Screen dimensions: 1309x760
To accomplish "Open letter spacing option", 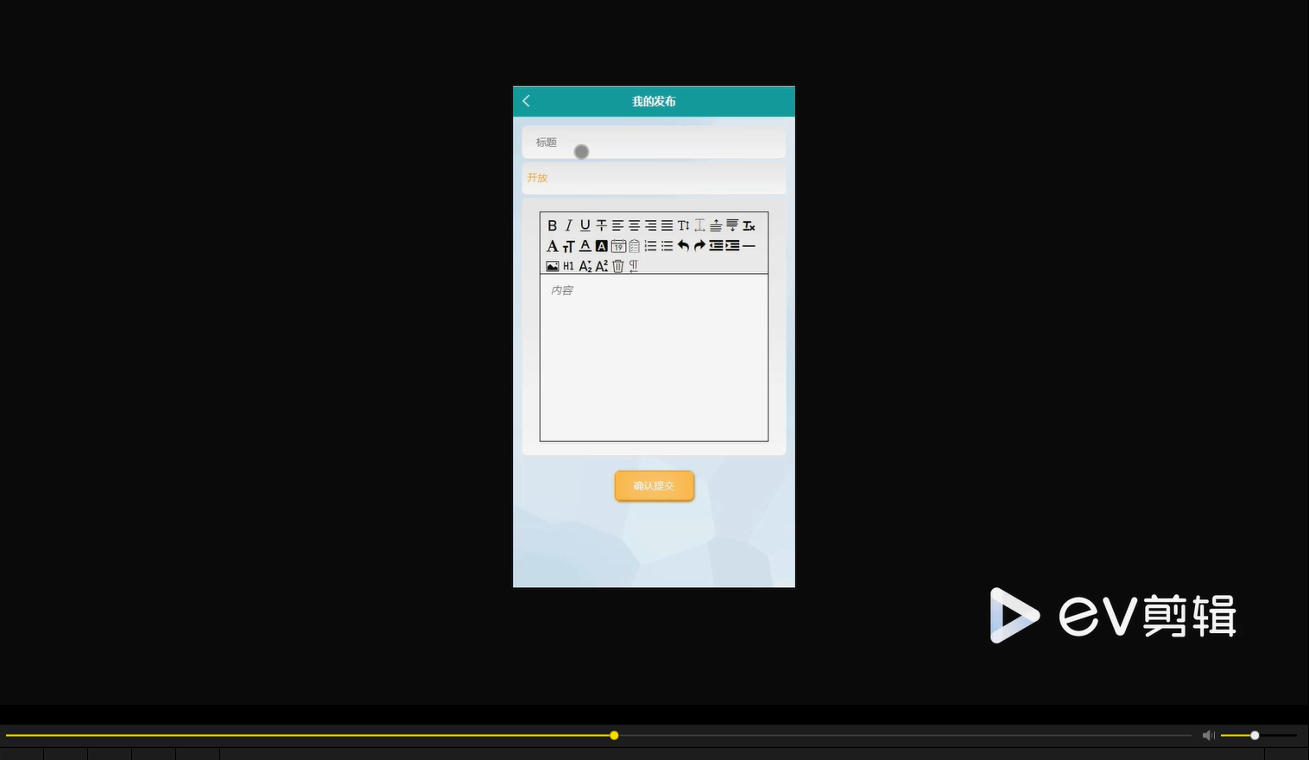I will (700, 225).
